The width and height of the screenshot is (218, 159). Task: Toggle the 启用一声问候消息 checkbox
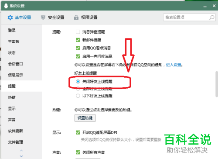(x=78, y=56)
